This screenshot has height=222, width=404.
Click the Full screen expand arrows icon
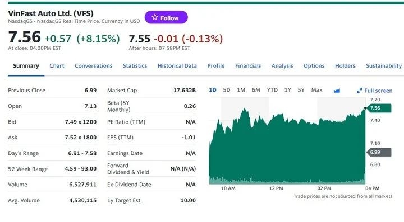(x=360, y=91)
